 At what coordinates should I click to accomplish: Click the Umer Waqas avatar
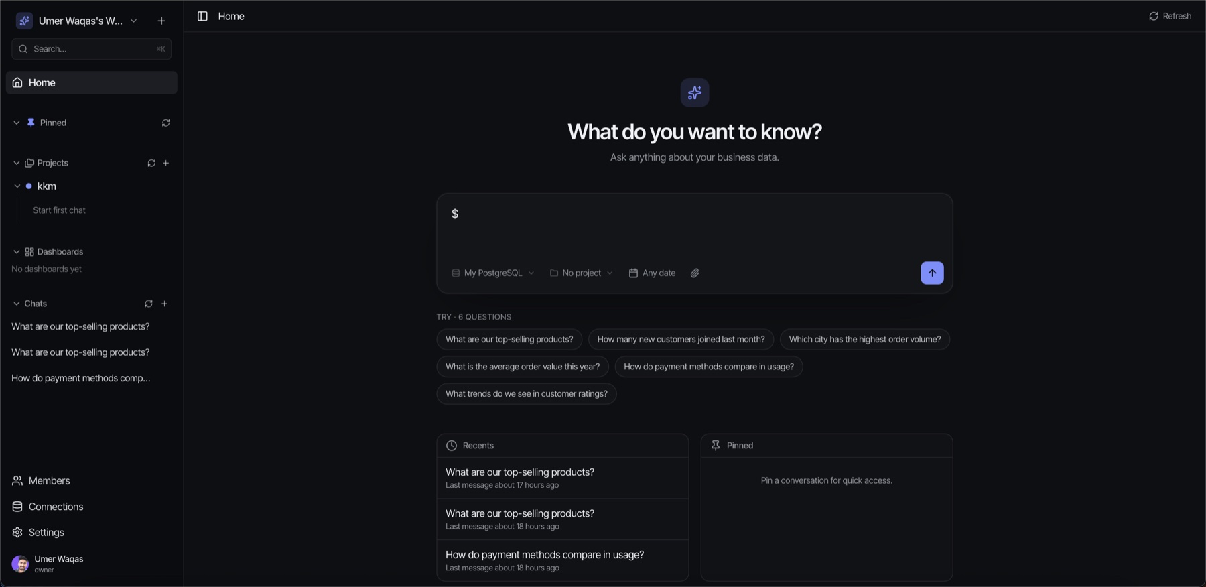[20, 564]
